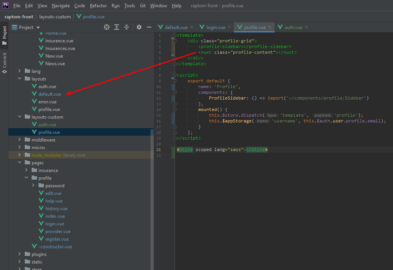Screen dimensions: 393x270
Task: Expand the mixins folder
Action: pos(19,148)
